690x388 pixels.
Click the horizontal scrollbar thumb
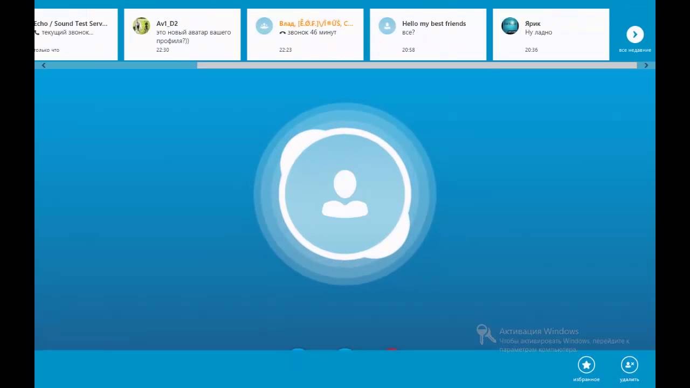[x=417, y=65]
